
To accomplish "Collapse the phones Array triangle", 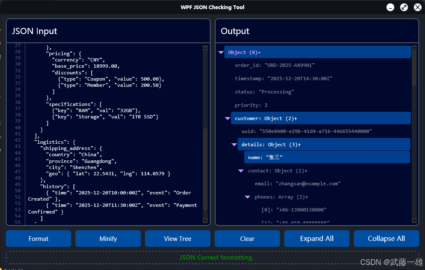I will pos(248,197).
